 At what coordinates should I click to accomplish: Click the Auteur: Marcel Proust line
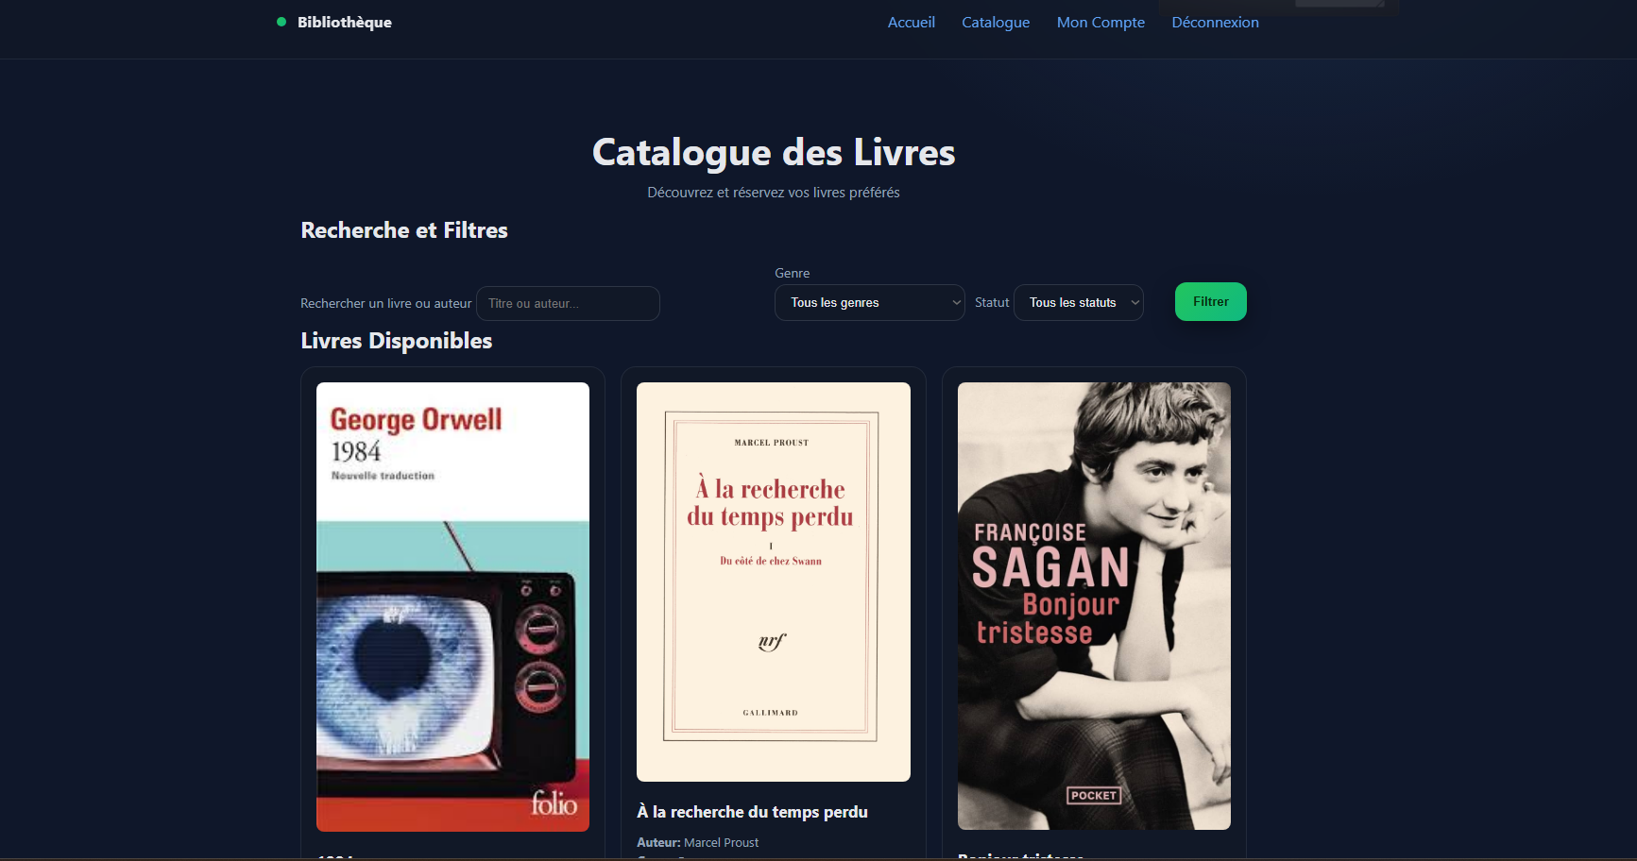click(697, 842)
